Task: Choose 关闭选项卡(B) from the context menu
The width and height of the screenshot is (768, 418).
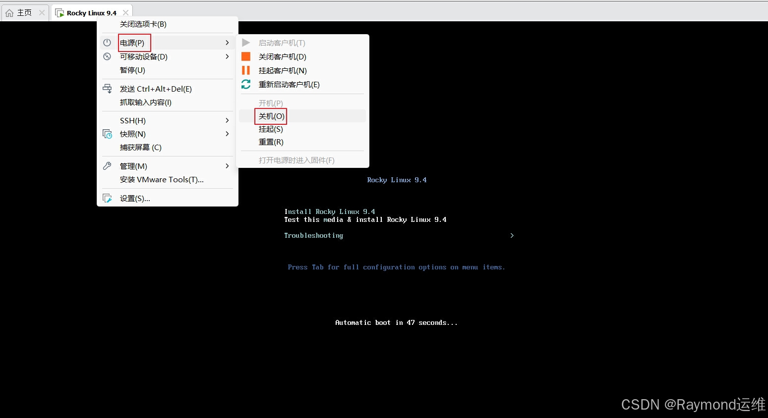Action: click(168, 24)
